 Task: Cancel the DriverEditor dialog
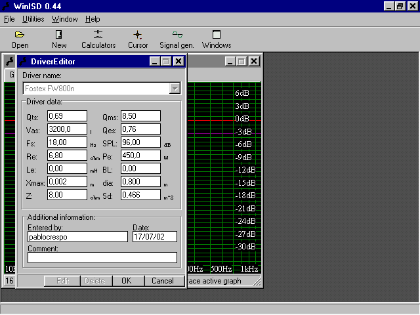point(163,281)
